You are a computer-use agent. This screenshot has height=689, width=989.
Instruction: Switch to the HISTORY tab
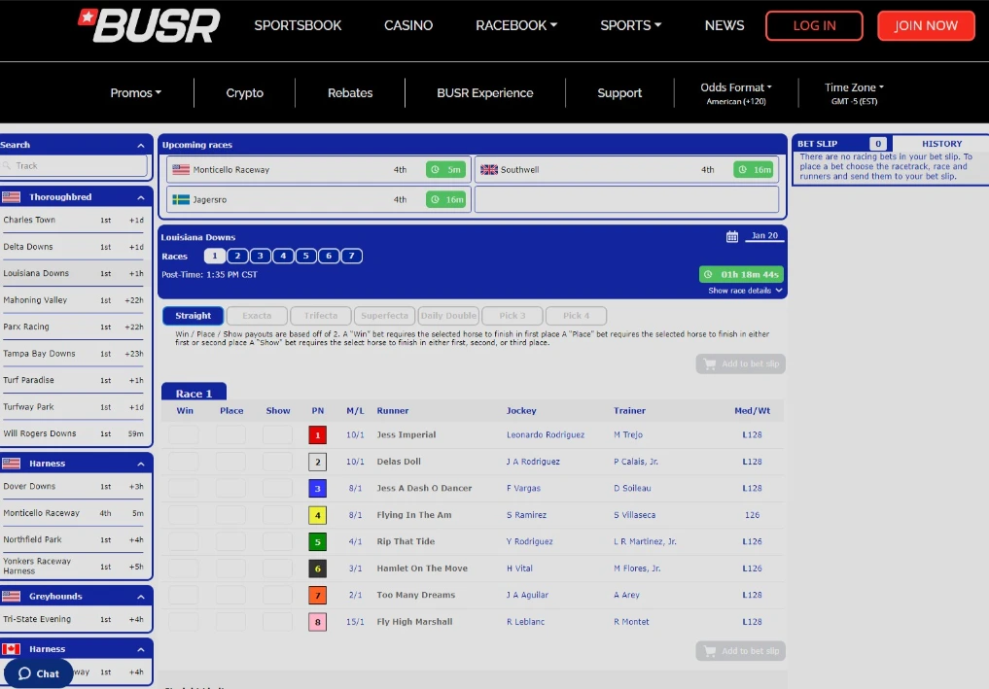[x=940, y=143]
